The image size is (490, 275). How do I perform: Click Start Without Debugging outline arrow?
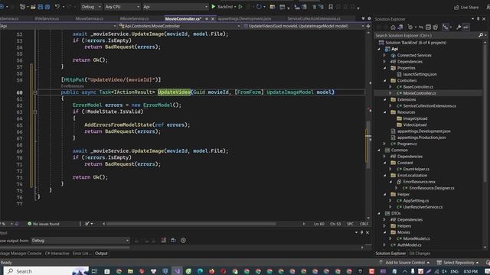240,7
